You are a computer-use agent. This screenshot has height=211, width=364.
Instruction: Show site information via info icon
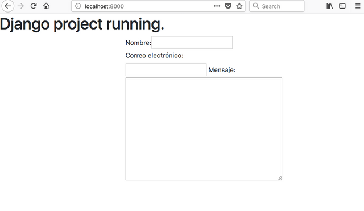coord(78,6)
